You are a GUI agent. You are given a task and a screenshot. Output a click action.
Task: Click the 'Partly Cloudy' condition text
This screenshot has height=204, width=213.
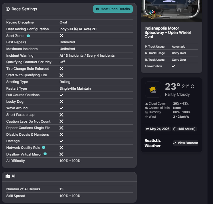pyautogui.click(x=177, y=95)
